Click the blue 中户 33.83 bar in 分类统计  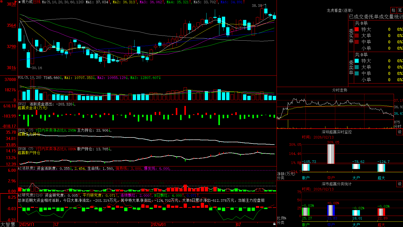(x=331, y=210)
